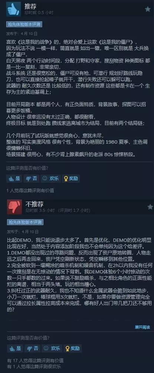Click the second review's 发布于 4月10日 date
The image size is (154, 373).
tap(23, 231)
